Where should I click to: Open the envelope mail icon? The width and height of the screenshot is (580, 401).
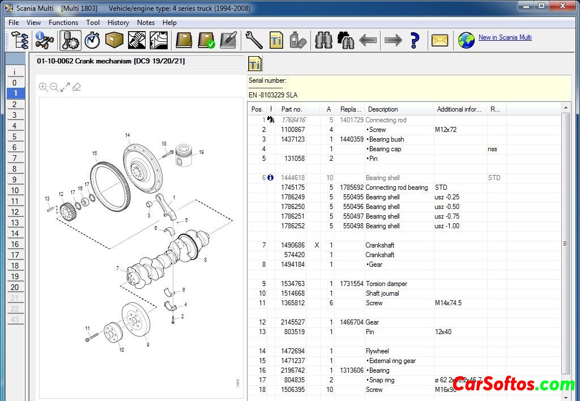pyautogui.click(x=440, y=40)
